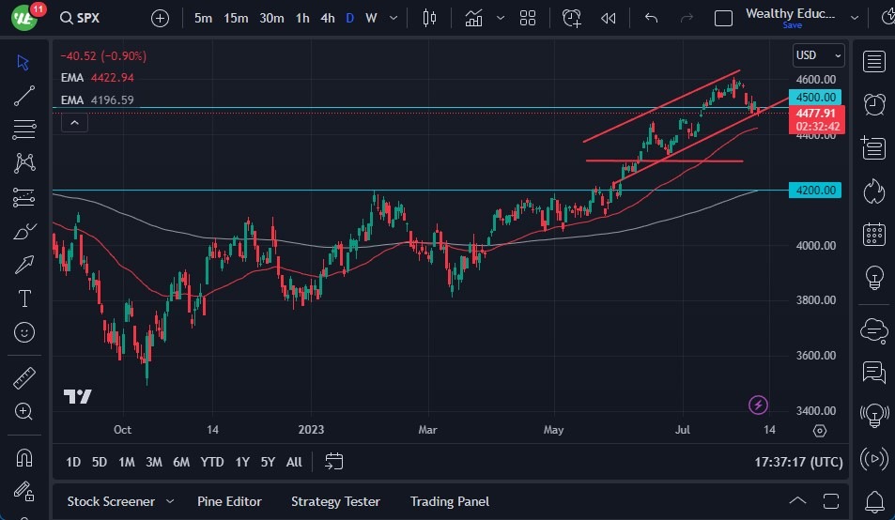Collapse the indicator legend chevron
895x520 pixels.
tap(75, 121)
